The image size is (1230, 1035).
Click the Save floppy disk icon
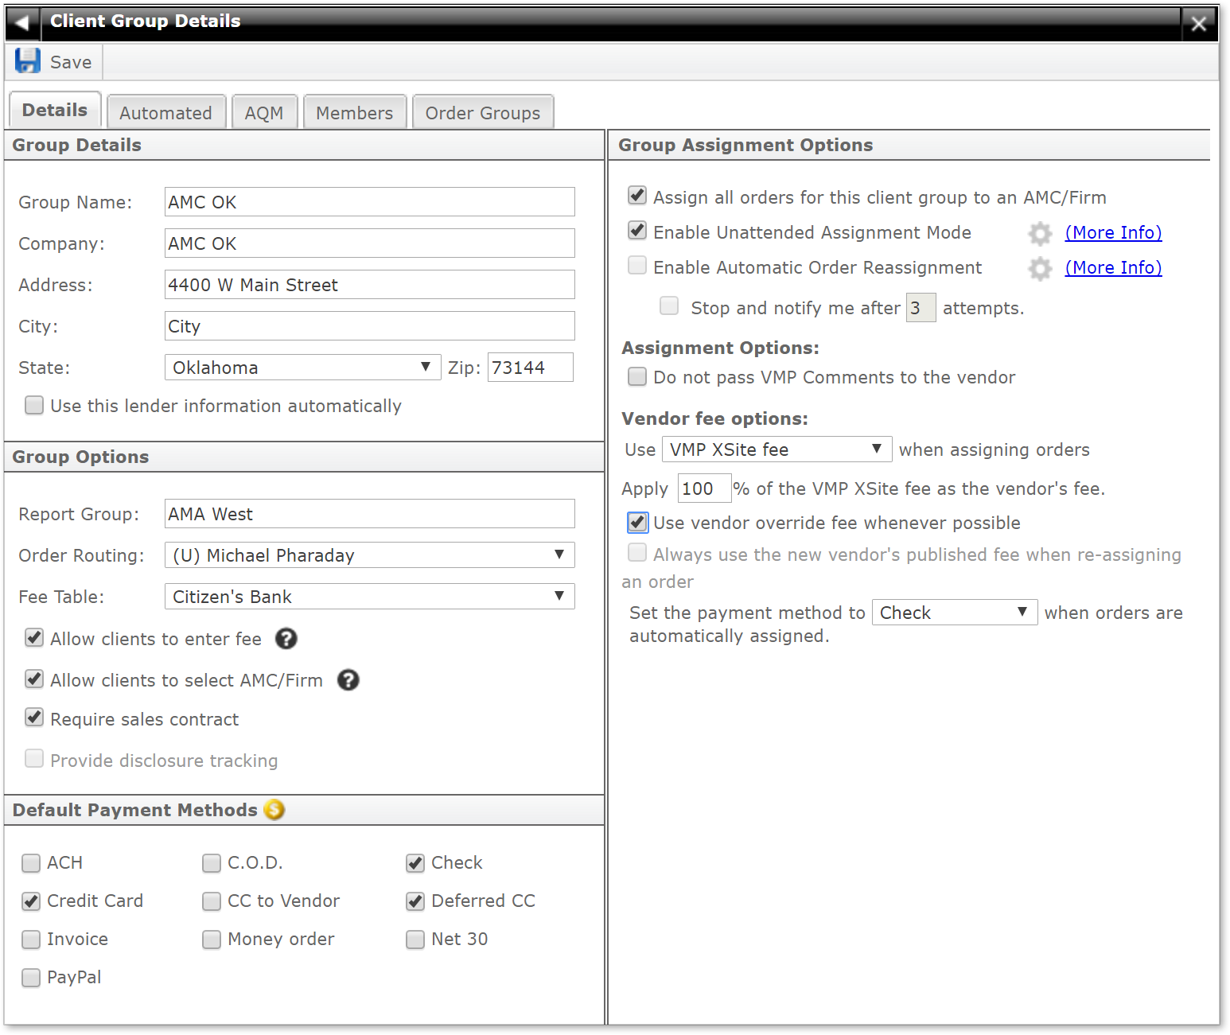28,61
